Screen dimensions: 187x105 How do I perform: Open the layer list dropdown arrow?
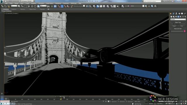pos(143,6)
